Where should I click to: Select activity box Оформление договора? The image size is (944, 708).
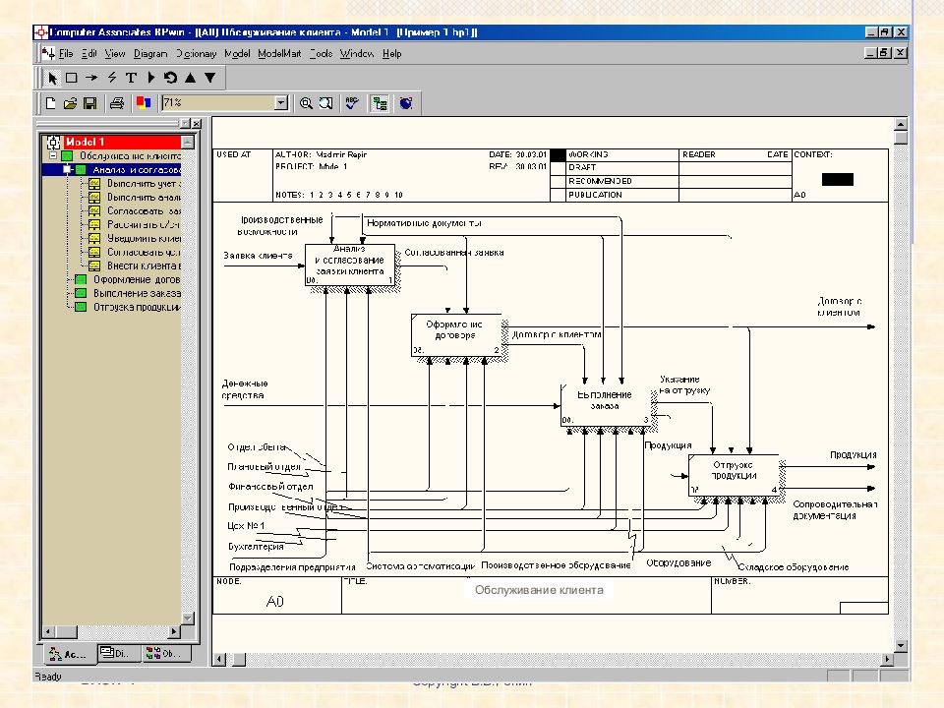pos(456,334)
